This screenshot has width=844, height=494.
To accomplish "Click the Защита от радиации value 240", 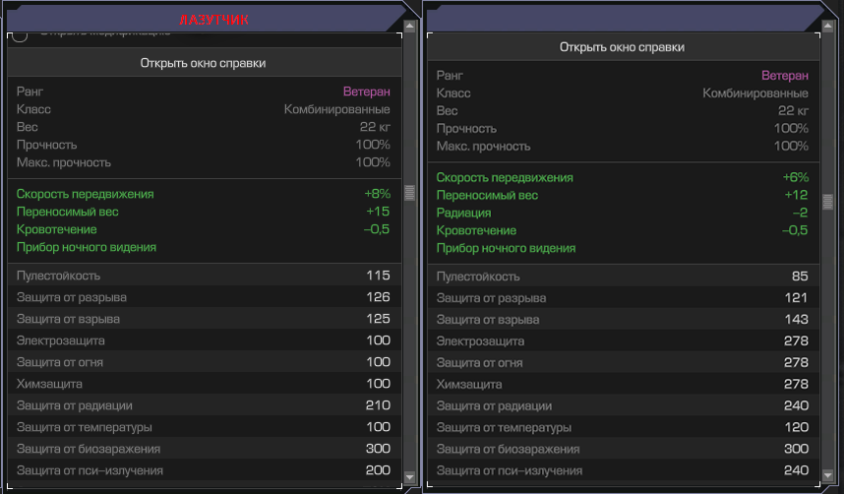I will (x=796, y=405).
